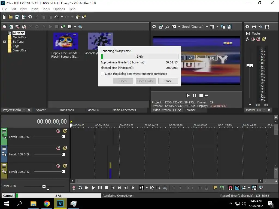This screenshot has width=279, height=209.
Task: Select the Normal Edit Tool icon
Action: click(x=141, y=188)
